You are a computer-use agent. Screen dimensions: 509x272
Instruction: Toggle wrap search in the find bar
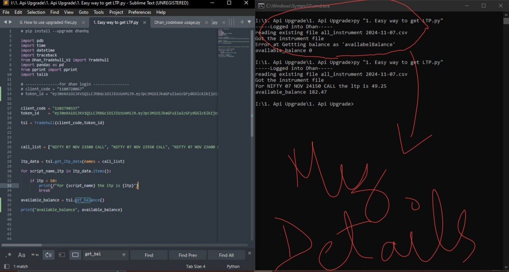click(48, 255)
